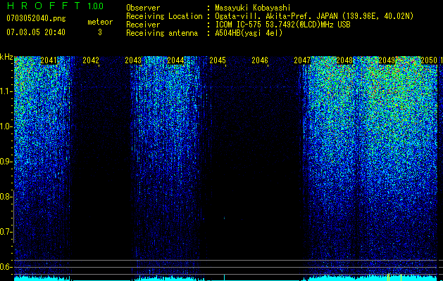Screen dimensions: 443x281
Task: Click the 2044 time marker
Action: click(175, 60)
